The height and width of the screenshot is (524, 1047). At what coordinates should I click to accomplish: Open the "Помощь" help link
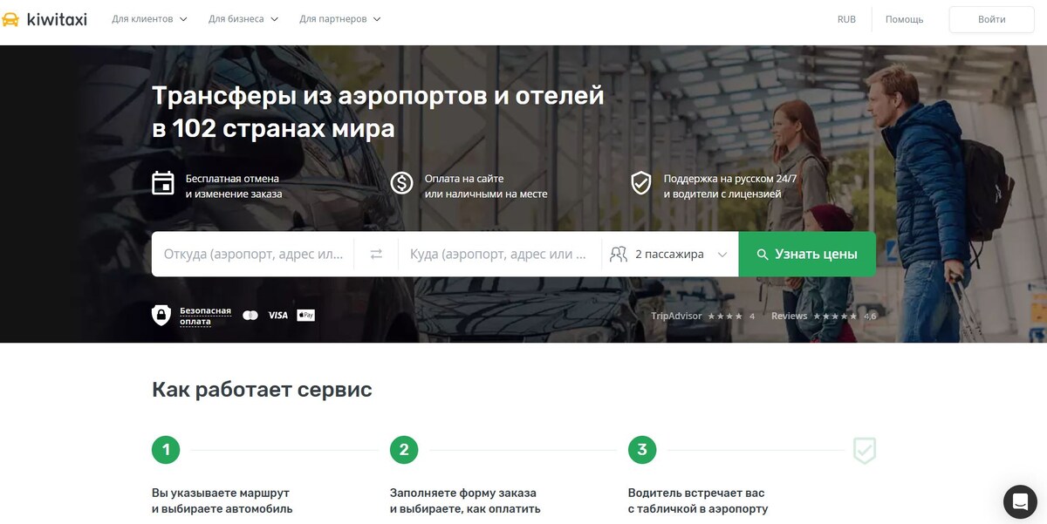point(904,19)
